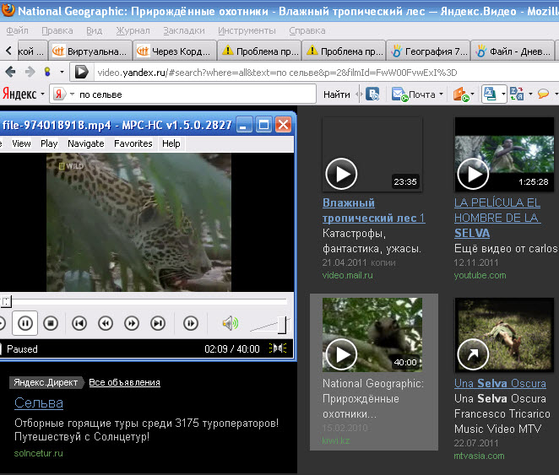Click the MPC-HC seek bar
The height and width of the screenshot is (475, 559).
click(x=144, y=301)
